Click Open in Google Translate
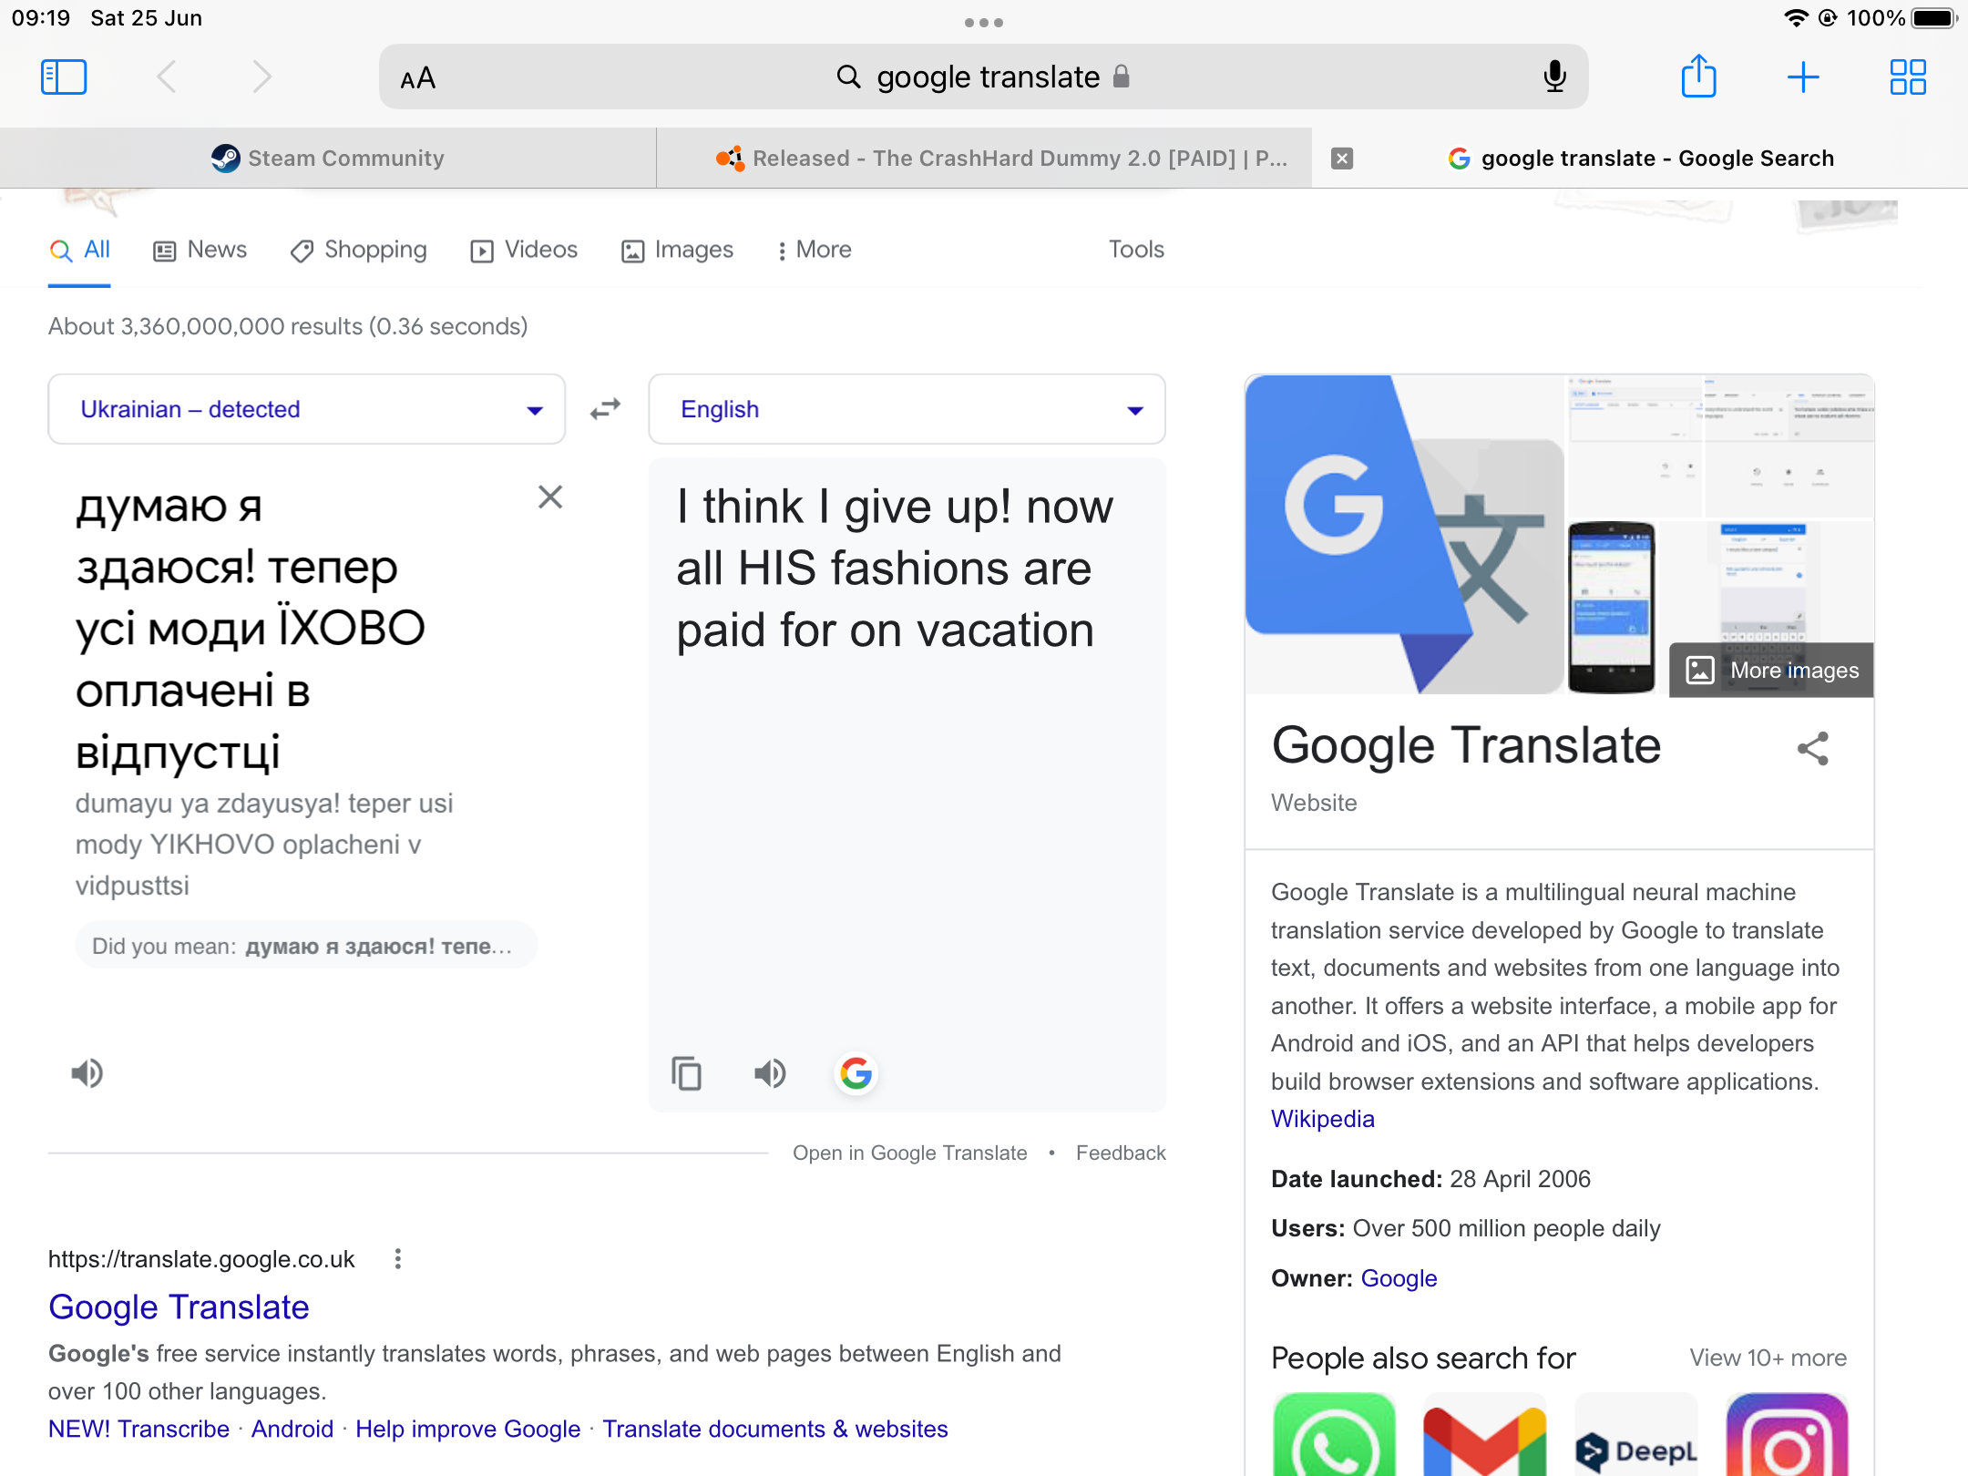This screenshot has height=1476, width=1968. click(x=909, y=1153)
